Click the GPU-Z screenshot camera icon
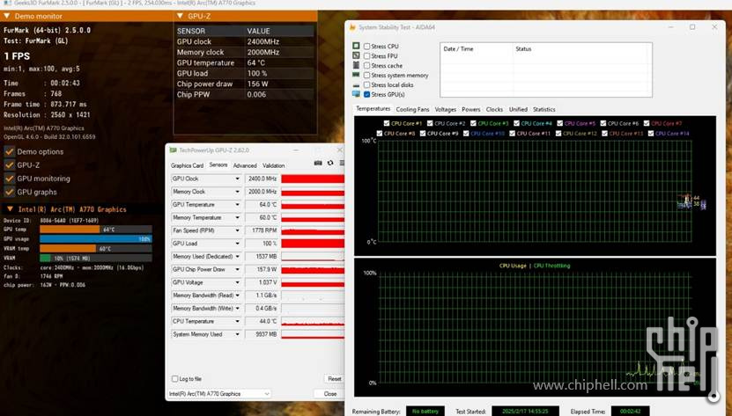Image resolution: width=732 pixels, height=416 pixels. [x=318, y=163]
